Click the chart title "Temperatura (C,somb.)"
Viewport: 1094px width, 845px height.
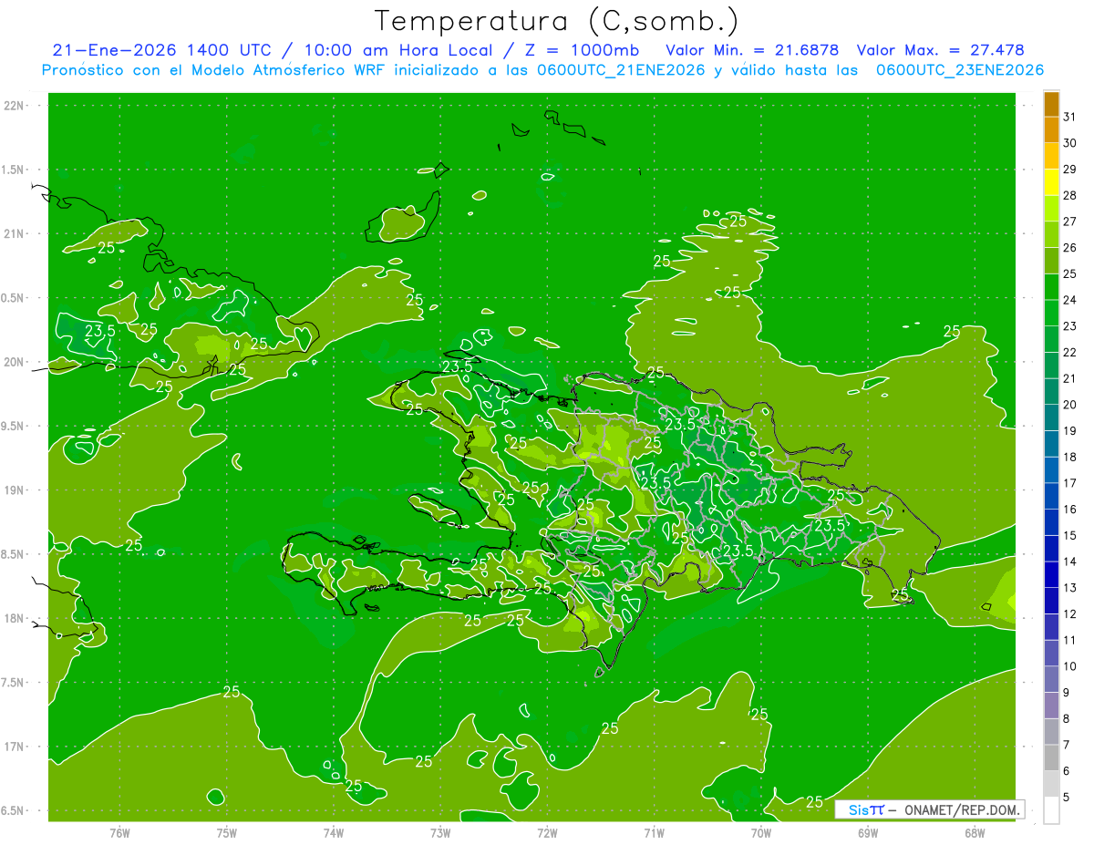coord(556,21)
